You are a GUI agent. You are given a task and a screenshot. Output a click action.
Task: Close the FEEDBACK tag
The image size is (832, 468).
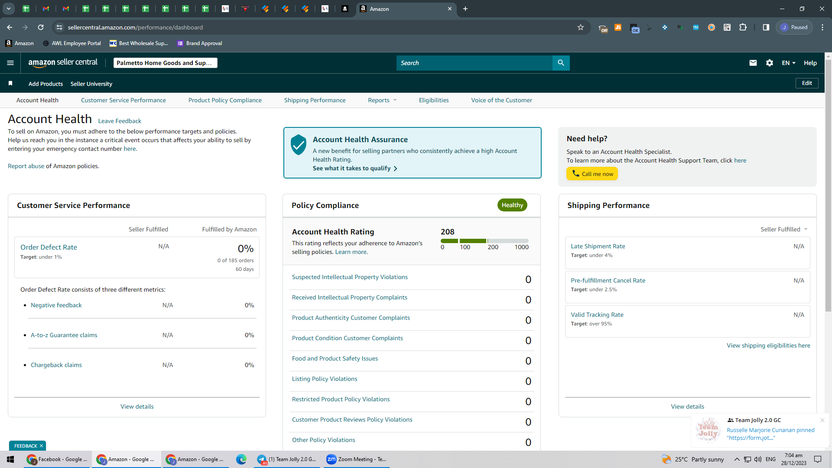click(42, 446)
